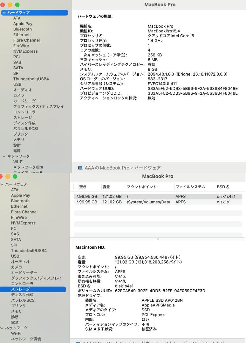Sort the storage table by the ファイルシステム column

190,187
